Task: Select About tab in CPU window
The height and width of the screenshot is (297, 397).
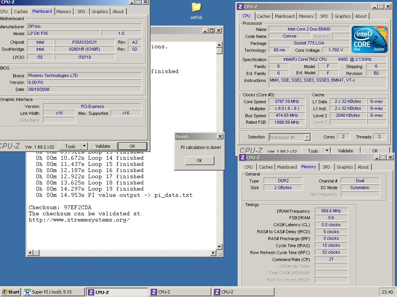Action: pos(361,16)
